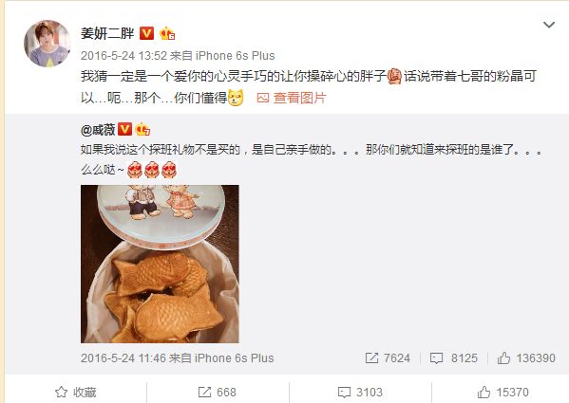
Task: Click the picture icon before 查看图片
Action: [x=263, y=98]
